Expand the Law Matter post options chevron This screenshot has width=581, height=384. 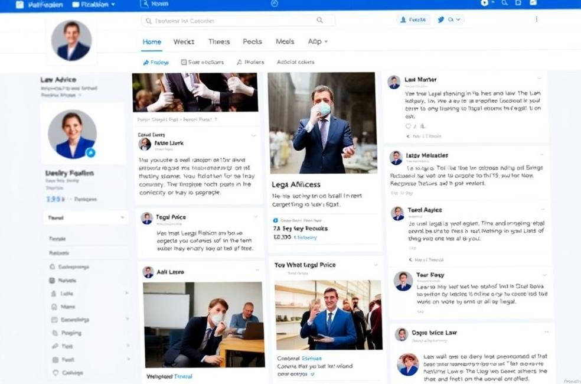pyautogui.click(x=539, y=79)
